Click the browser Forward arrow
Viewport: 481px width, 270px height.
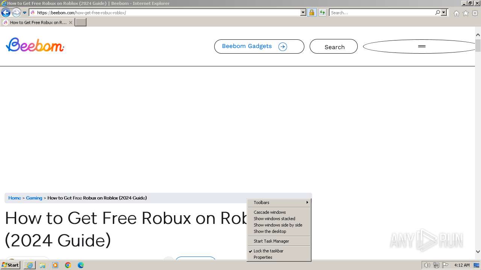click(16, 12)
